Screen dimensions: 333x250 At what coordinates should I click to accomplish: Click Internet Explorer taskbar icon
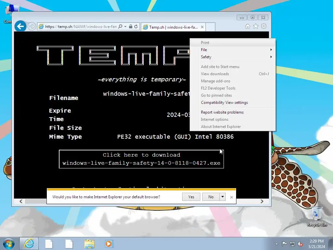pyautogui.click(x=29, y=243)
